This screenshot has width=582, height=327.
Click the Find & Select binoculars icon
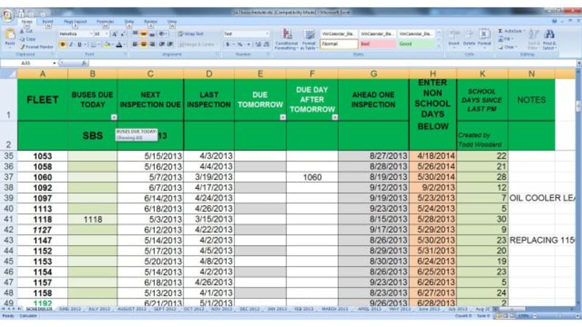click(x=549, y=37)
